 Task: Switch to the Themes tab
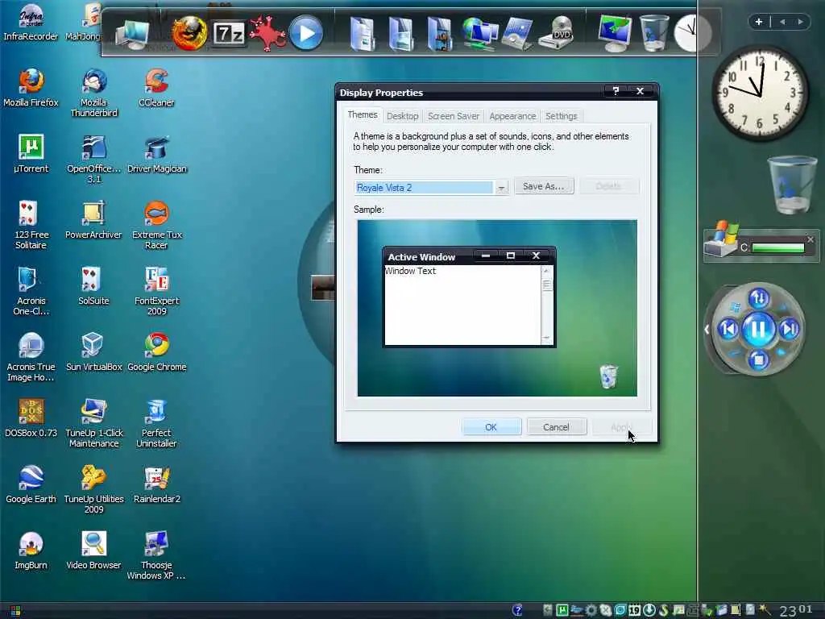(362, 114)
